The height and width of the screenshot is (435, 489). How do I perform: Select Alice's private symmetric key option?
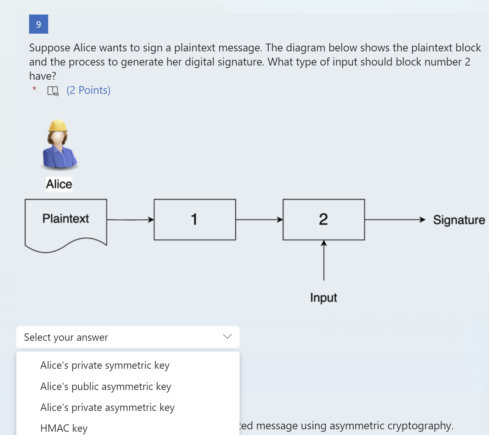tap(105, 365)
